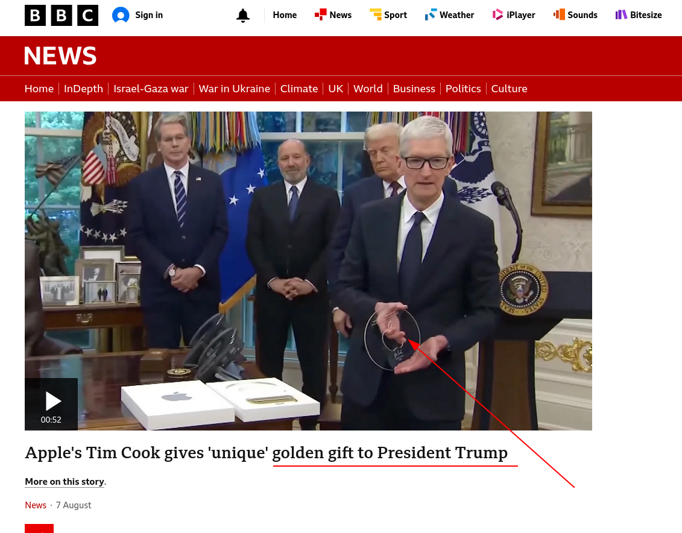The image size is (682, 533).
Task: Go to Israel-Gaza war section
Action: (151, 89)
